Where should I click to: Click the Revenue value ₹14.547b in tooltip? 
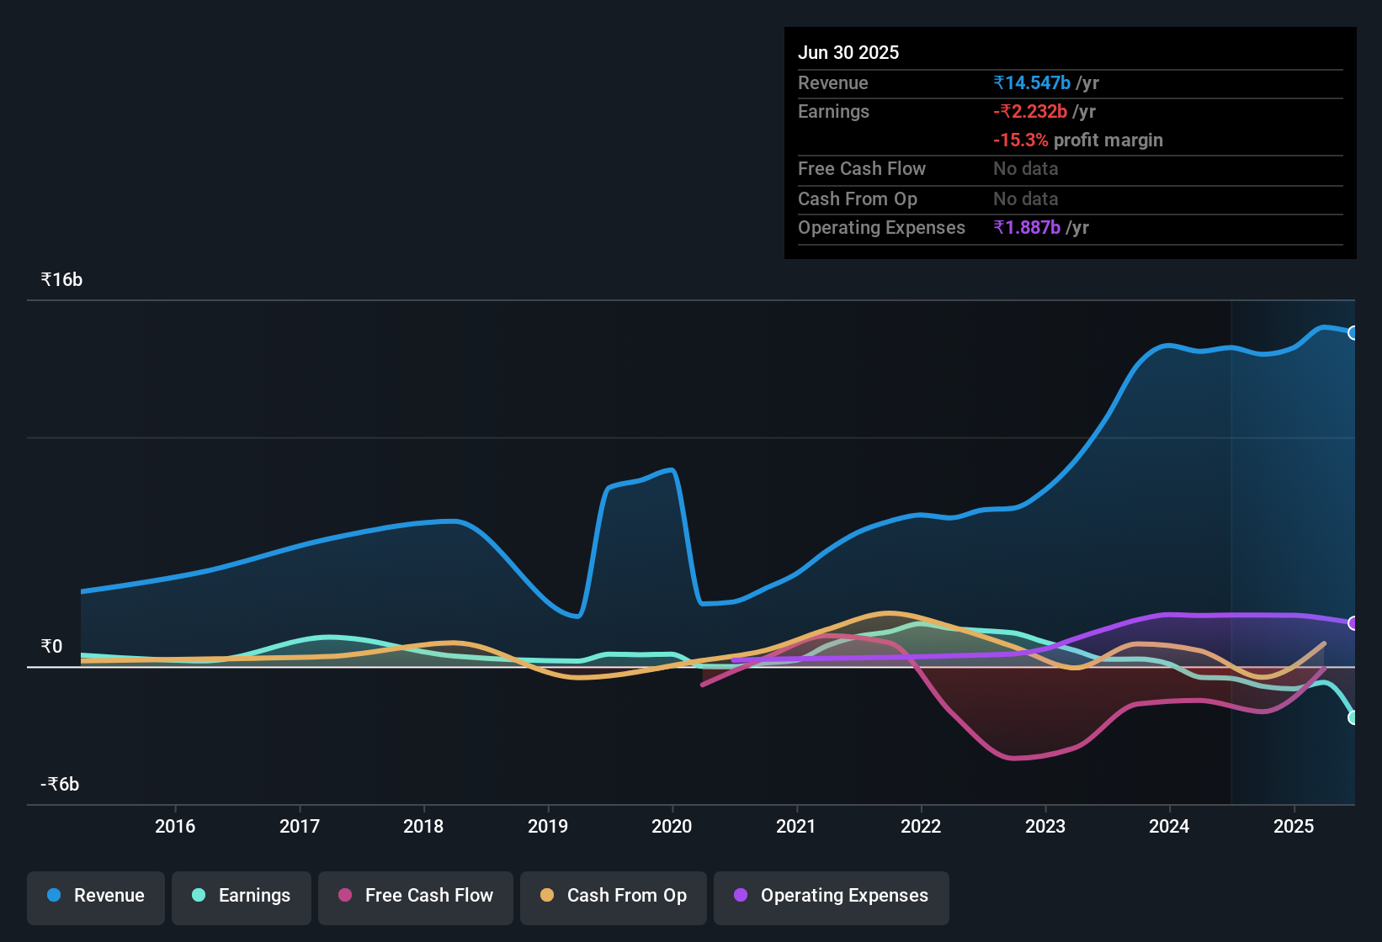tap(1031, 82)
